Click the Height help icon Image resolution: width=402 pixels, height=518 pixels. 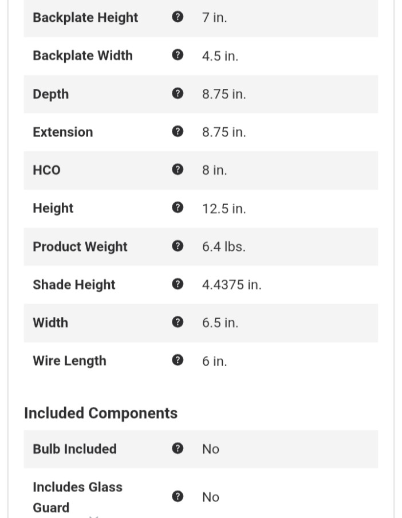tap(178, 207)
